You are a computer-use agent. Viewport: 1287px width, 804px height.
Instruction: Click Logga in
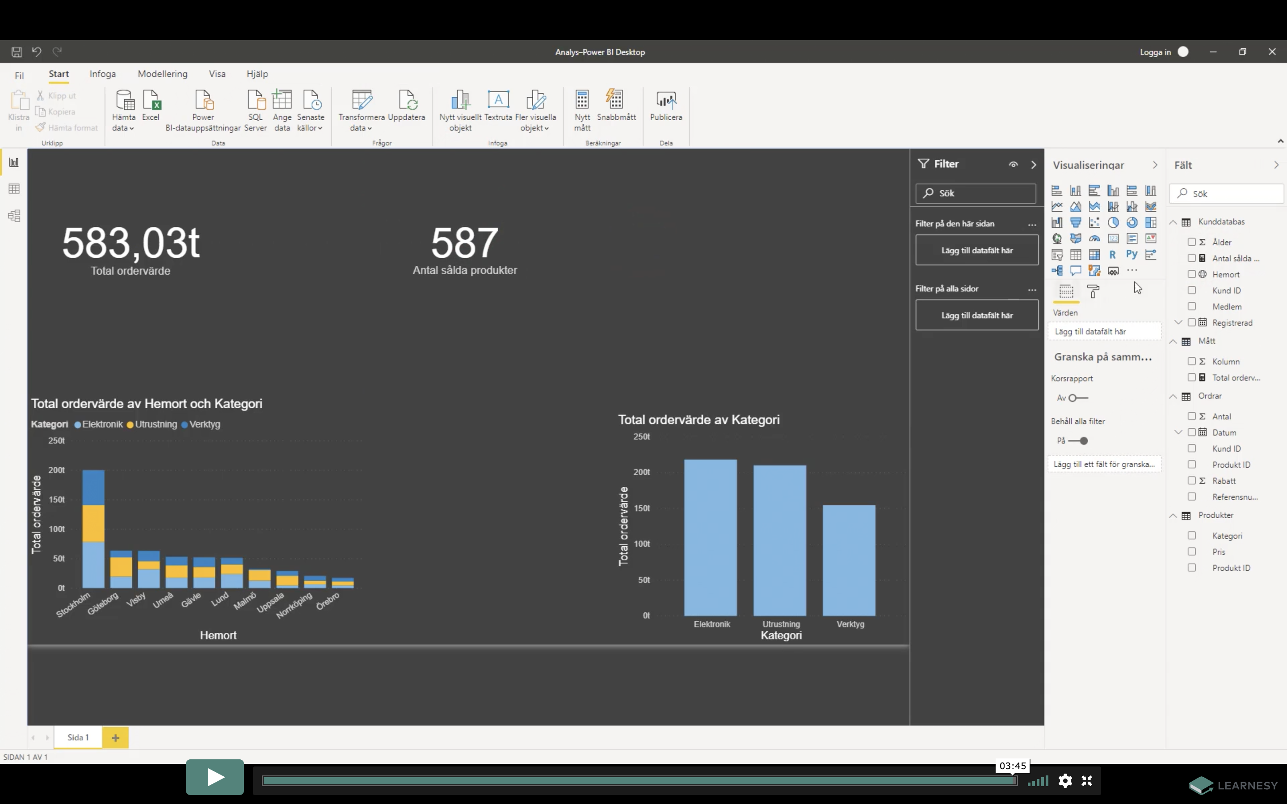click(x=1155, y=52)
